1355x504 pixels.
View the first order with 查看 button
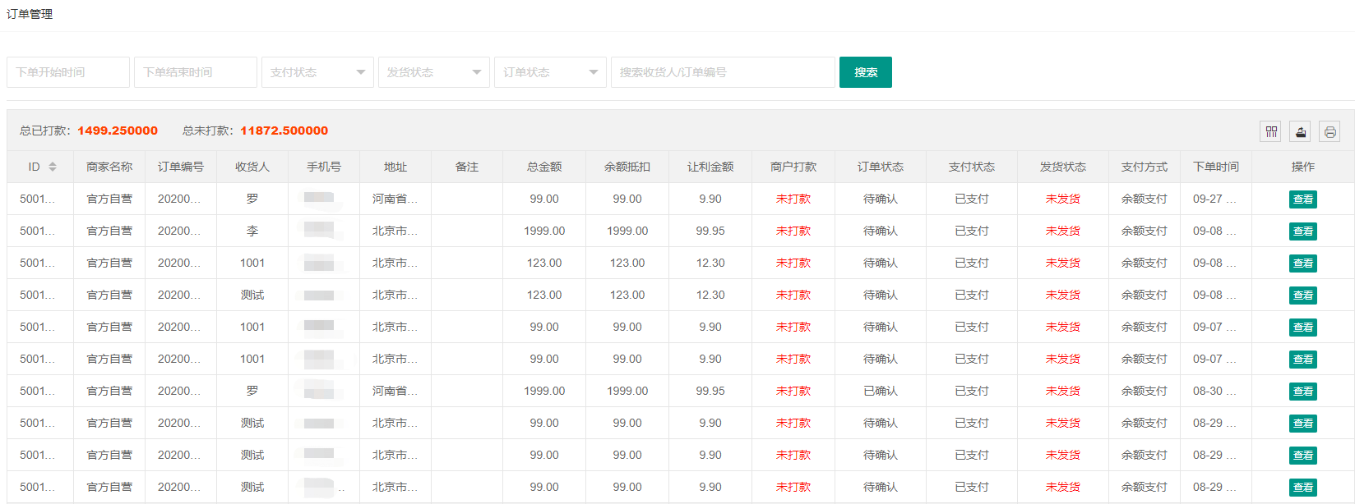1302,199
